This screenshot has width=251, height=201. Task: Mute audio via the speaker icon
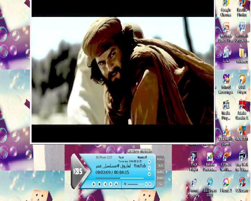pos(125,184)
